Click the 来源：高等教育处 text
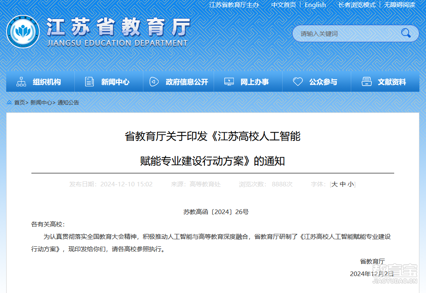Image resolution: width=426 pixels, height=293 pixels. 195,184
